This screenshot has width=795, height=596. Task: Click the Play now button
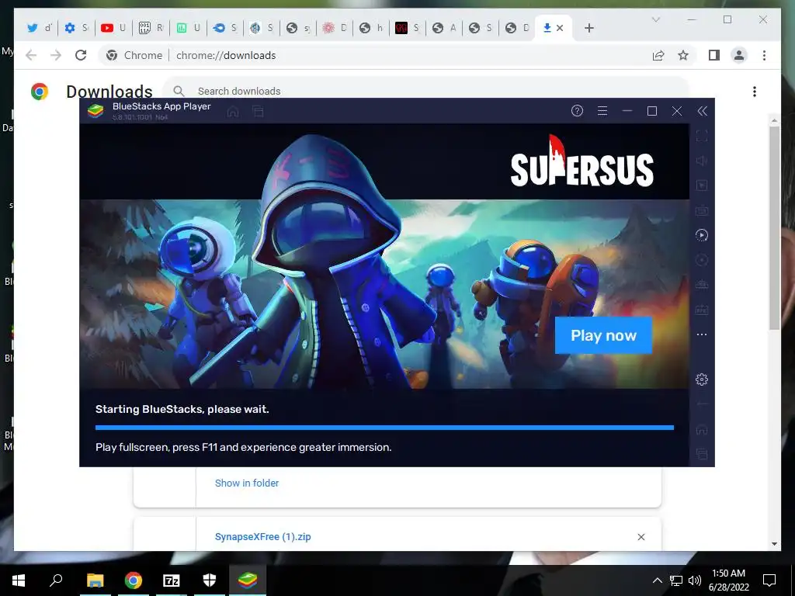point(603,335)
